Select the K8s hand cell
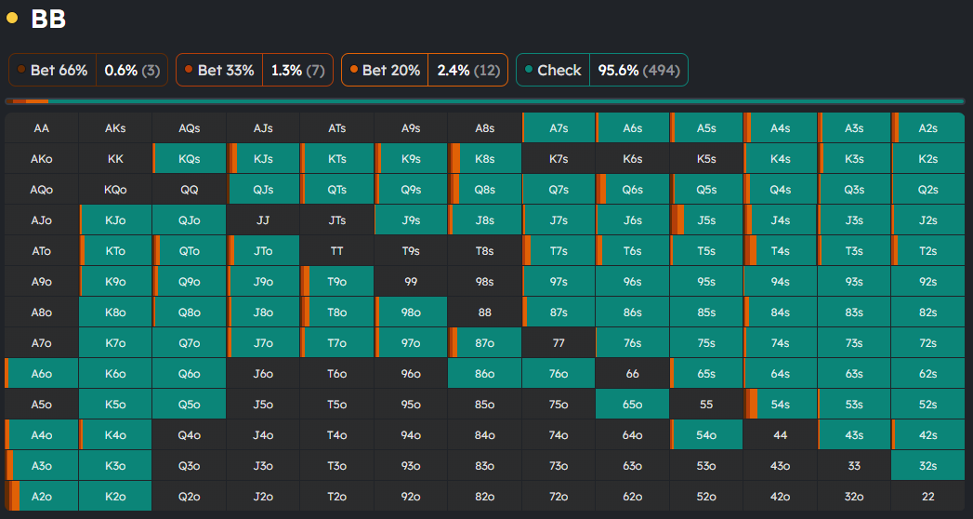This screenshot has height=519, width=973. point(484,159)
